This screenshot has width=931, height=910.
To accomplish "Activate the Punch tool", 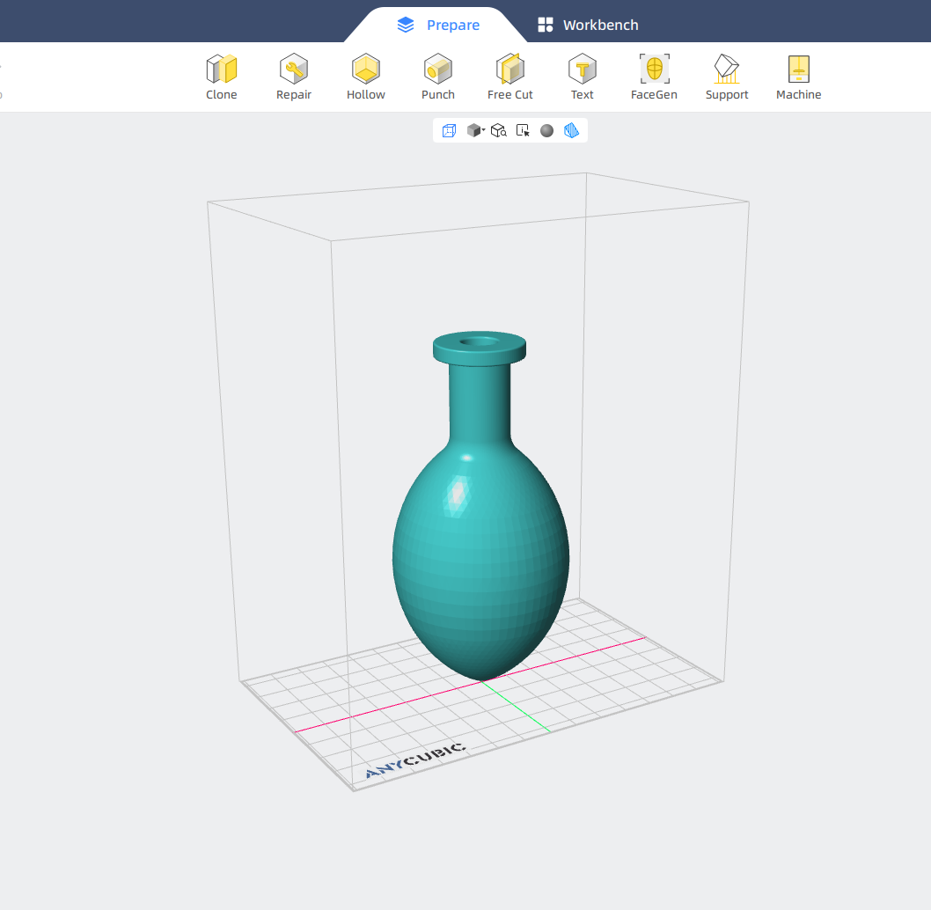I will click(438, 77).
